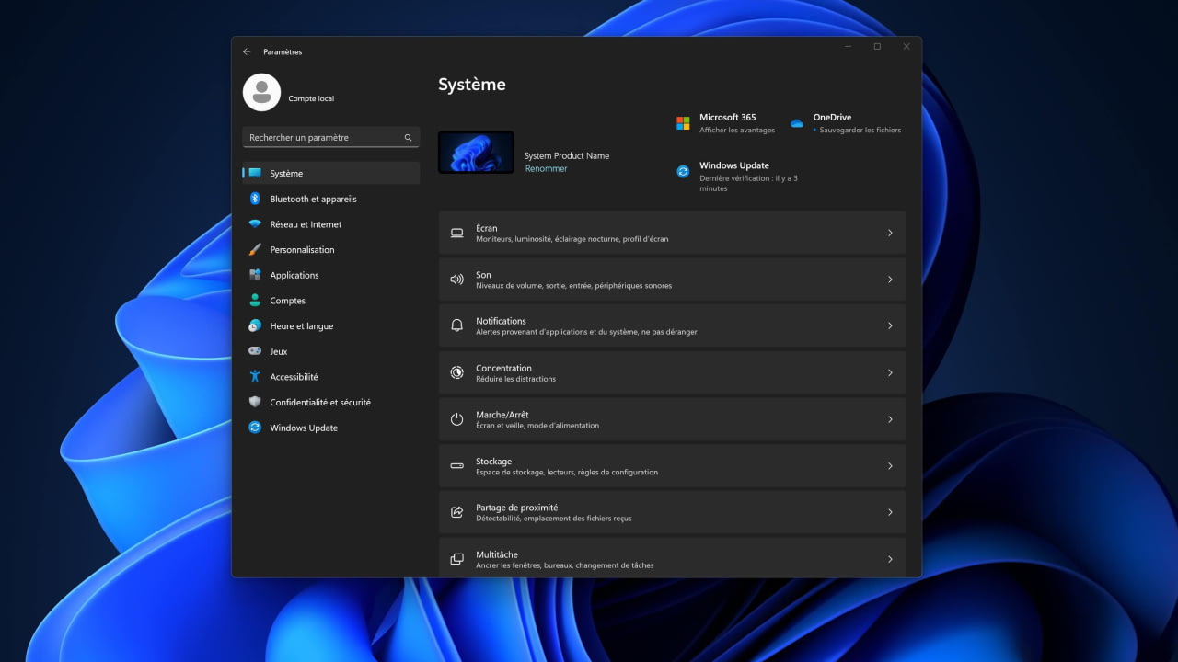This screenshot has height=662, width=1178.
Task: Click the magnifier icon in the search box
Action: pyautogui.click(x=408, y=138)
